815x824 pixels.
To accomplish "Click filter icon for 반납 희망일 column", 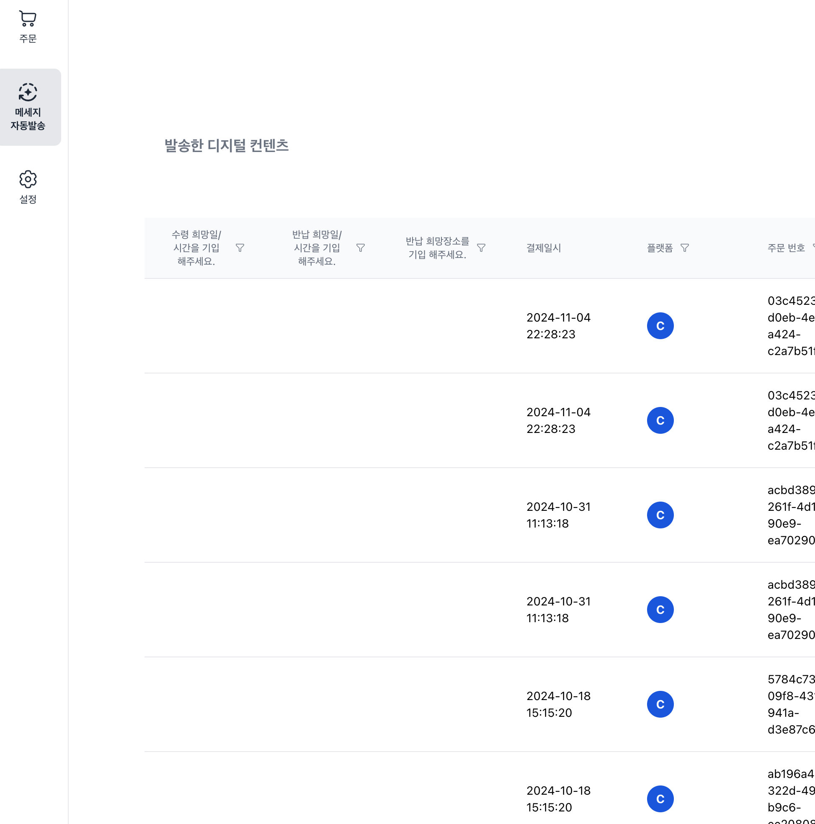I will (x=361, y=248).
